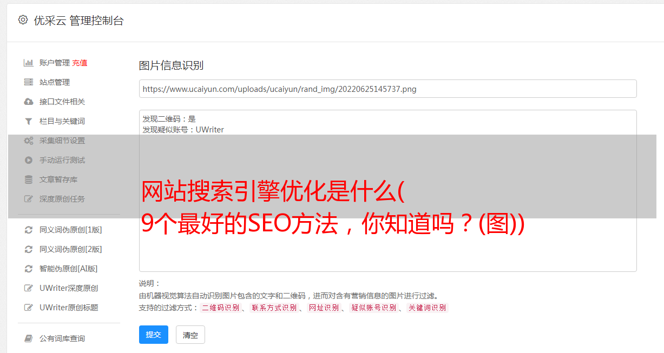The width and height of the screenshot is (664, 353).
Task: Click the edit icon for 深度原创任务
Action: point(29,199)
